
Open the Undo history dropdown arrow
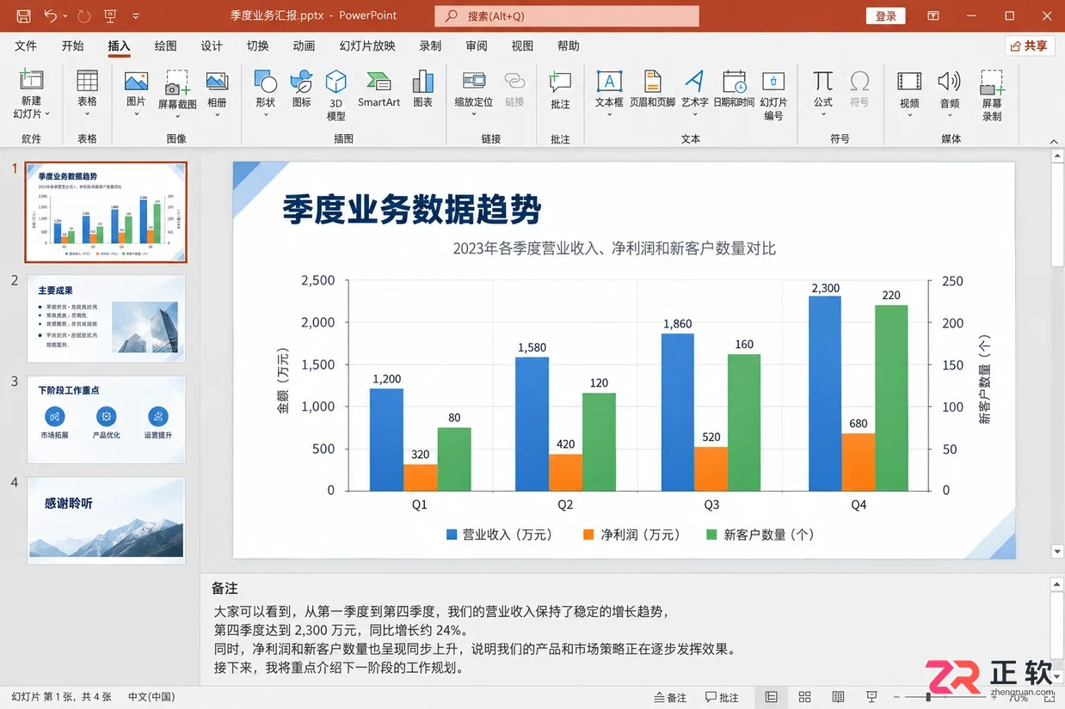tap(65, 16)
